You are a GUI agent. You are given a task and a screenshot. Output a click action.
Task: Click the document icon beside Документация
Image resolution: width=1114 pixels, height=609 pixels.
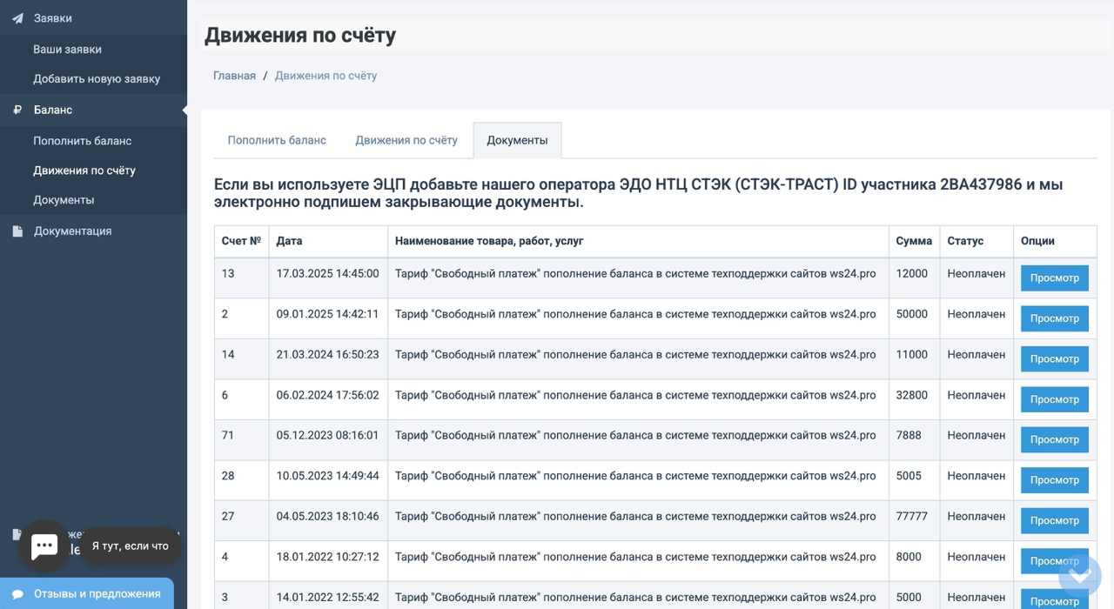[x=17, y=231]
